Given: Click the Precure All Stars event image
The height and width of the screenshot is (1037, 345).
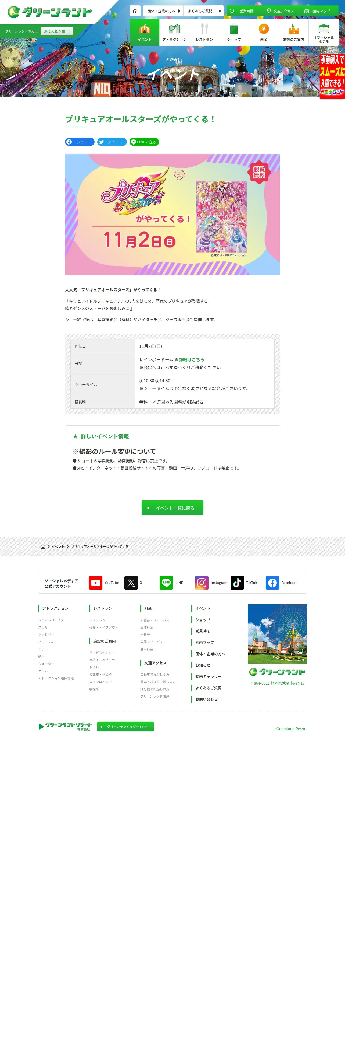Looking at the screenshot, I should (x=172, y=215).
